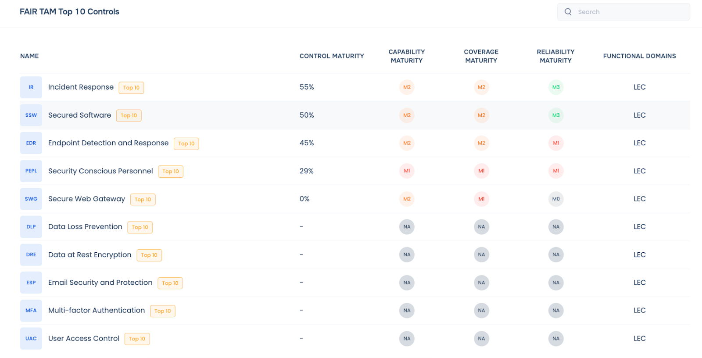702x358 pixels.
Task: Click the MFA control abbreviation icon
Action: tap(31, 311)
